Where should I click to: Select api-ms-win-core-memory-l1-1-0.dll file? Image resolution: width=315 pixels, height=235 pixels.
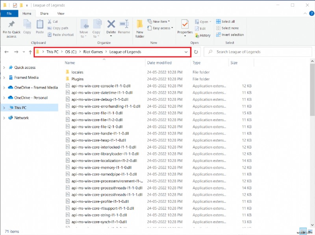[102, 168]
